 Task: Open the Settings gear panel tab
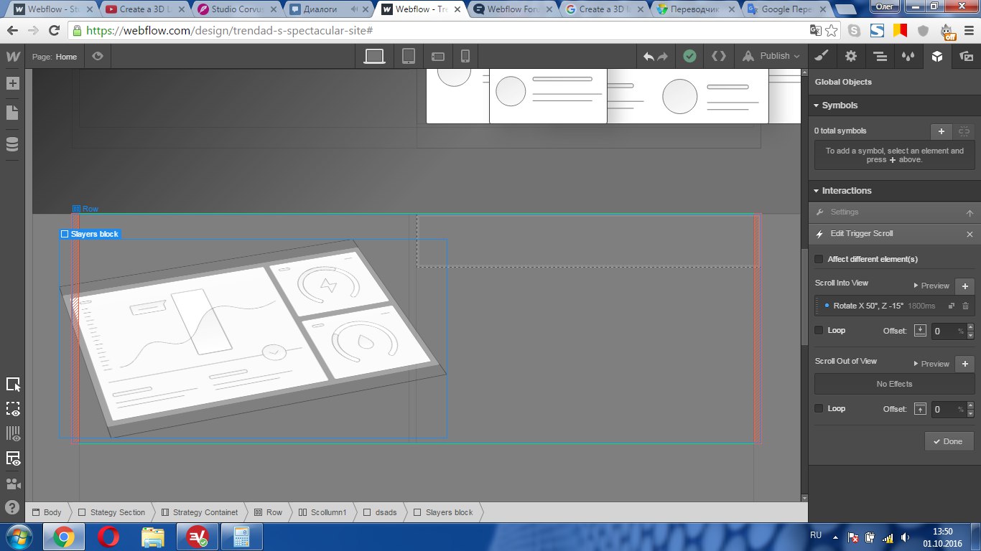pos(851,56)
